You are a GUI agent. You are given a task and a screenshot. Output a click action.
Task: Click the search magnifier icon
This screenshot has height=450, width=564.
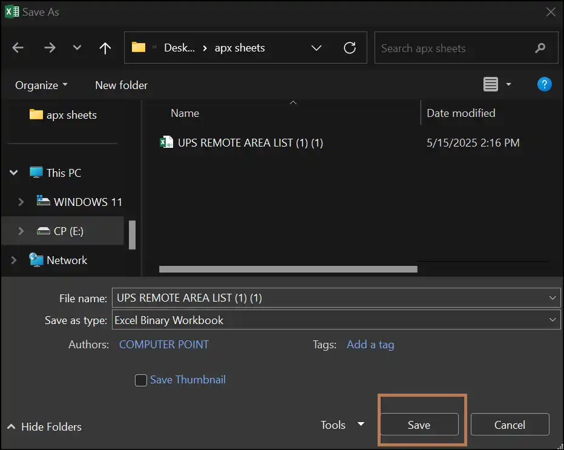(x=540, y=47)
